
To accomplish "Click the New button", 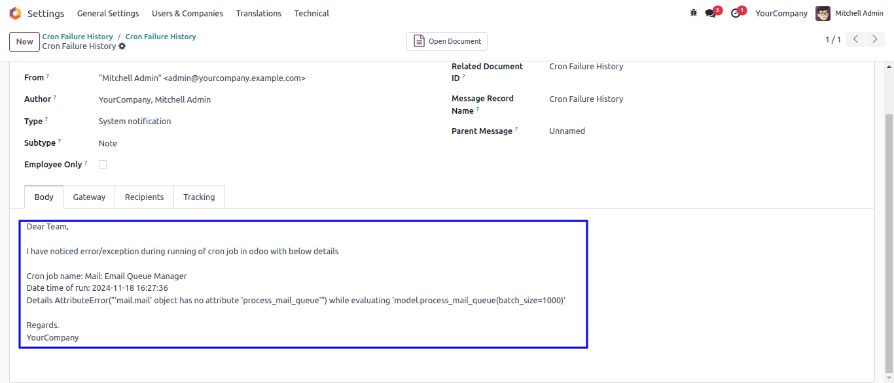I will [25, 42].
